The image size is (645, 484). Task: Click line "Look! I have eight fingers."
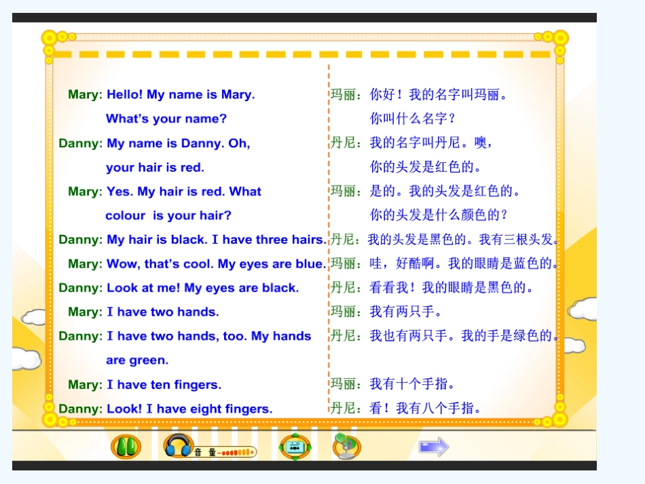pyautogui.click(x=189, y=409)
